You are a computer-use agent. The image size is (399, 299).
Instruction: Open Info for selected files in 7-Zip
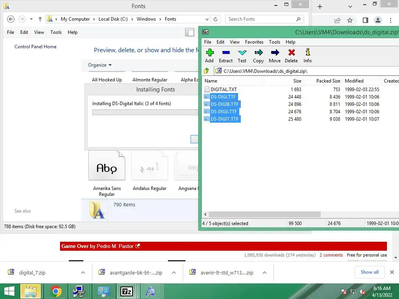pos(308,56)
